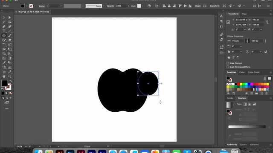This screenshot has width=273, height=153.
Task: Click the Opacity 100% field
Action: 121,6
